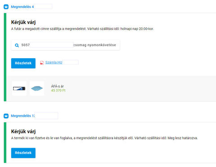Screen dimensions: 216x167
Task: Click the first Kérjük várj heading
Action: [23, 22]
